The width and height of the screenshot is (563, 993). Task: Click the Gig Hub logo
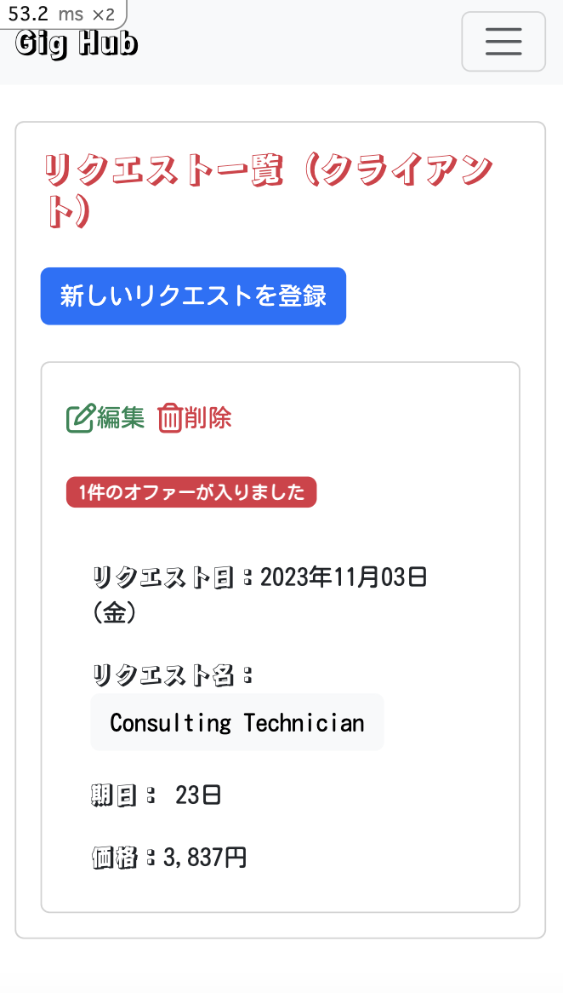coord(76,41)
